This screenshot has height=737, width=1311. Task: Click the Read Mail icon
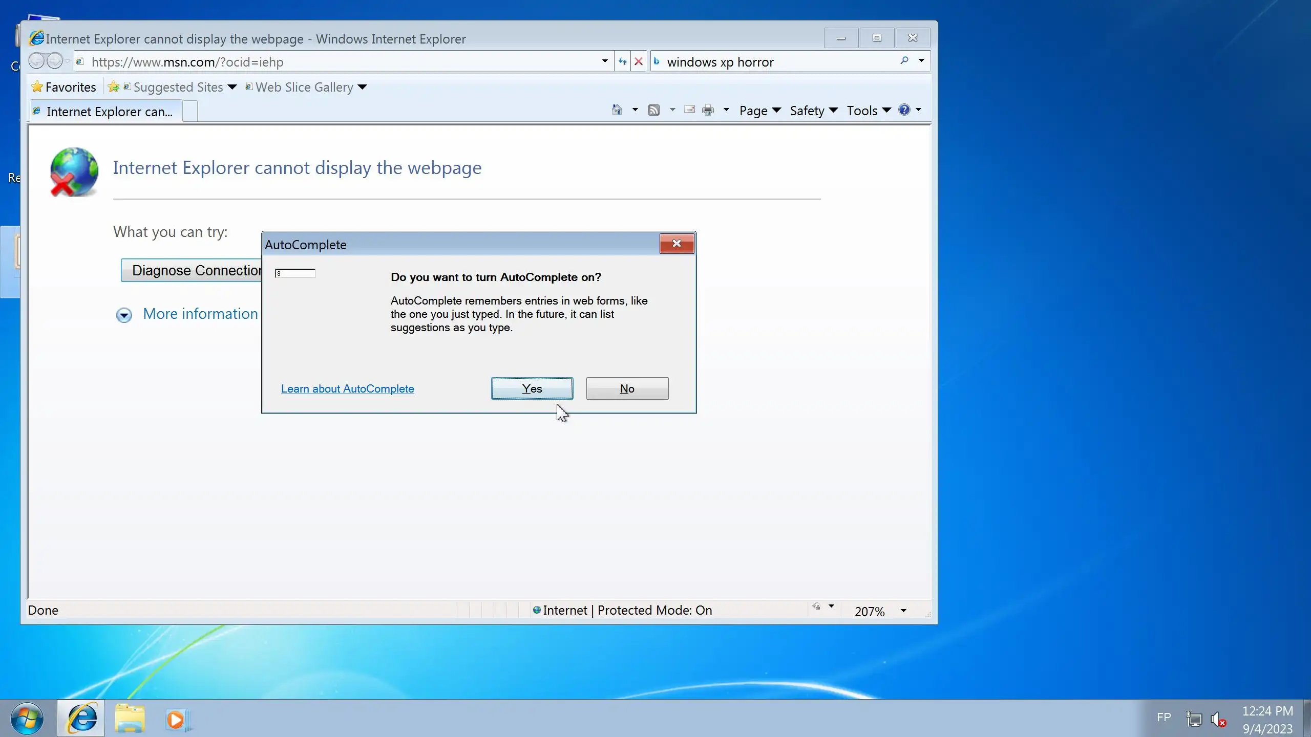pos(690,110)
